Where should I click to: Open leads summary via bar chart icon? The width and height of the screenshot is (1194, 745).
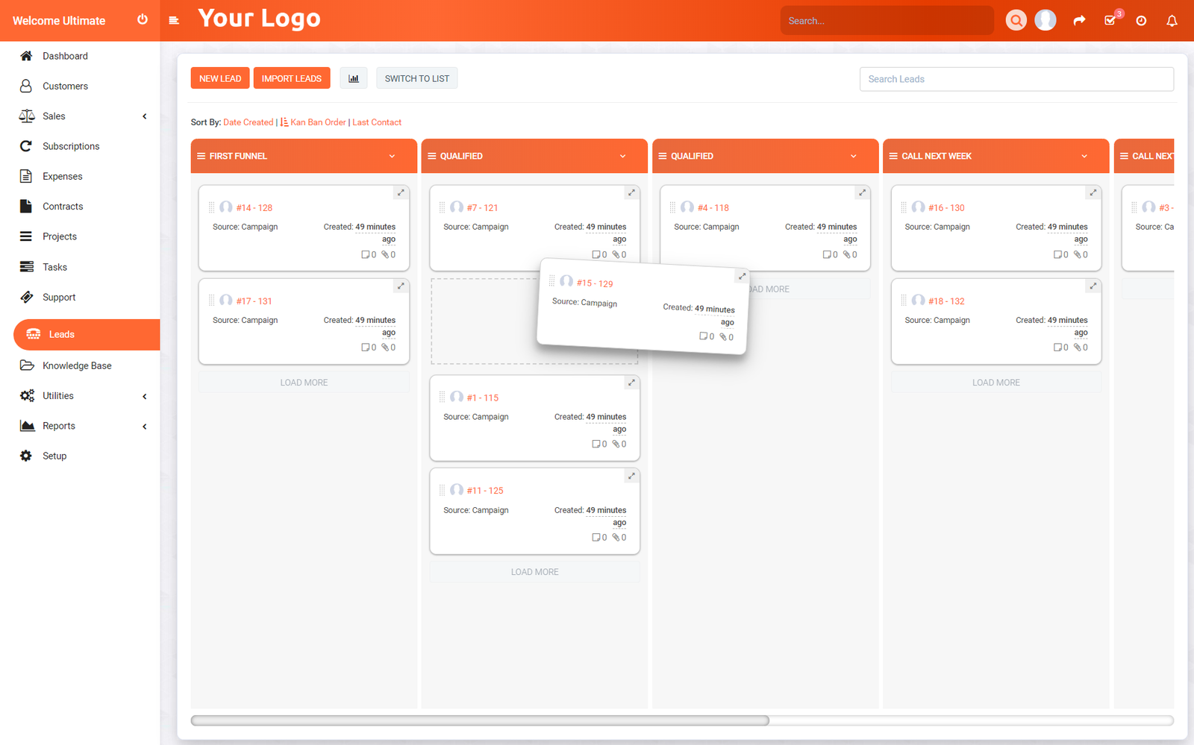(x=354, y=78)
